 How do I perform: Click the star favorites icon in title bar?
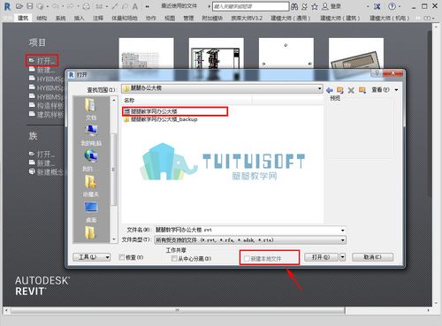315,6
